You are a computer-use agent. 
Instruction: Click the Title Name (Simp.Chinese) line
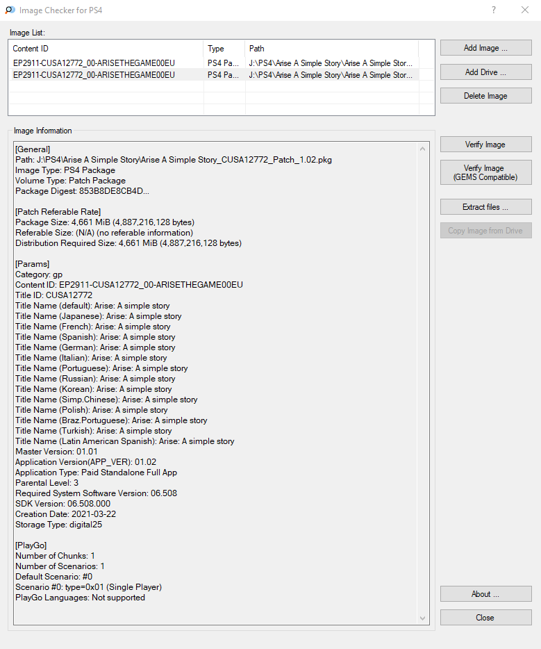pyautogui.click(x=106, y=400)
